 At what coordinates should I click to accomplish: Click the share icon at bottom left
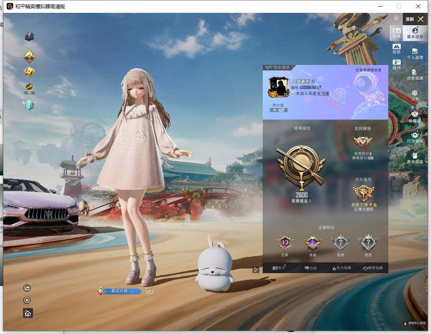tap(27, 288)
